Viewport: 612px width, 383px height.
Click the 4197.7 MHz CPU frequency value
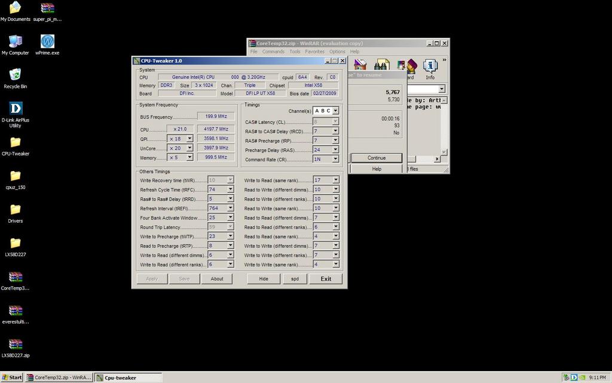[216, 129]
